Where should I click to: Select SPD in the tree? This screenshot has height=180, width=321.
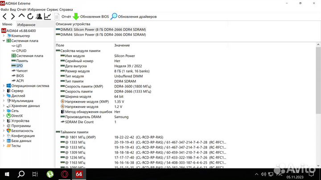pyautogui.click(x=17, y=66)
